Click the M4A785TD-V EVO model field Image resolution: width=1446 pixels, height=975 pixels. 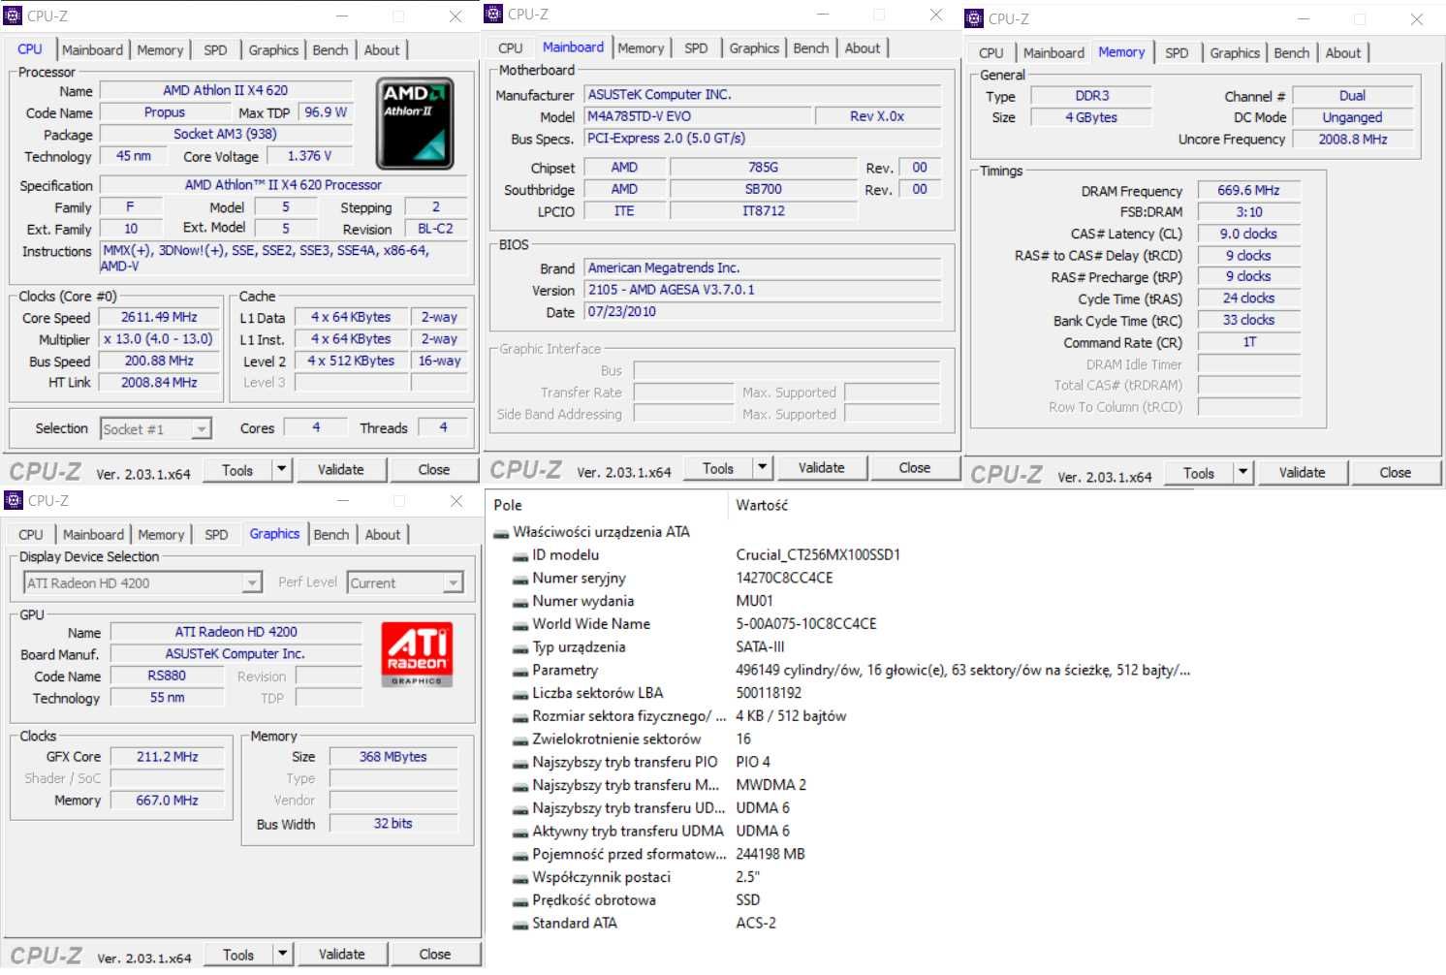pyautogui.click(x=698, y=116)
